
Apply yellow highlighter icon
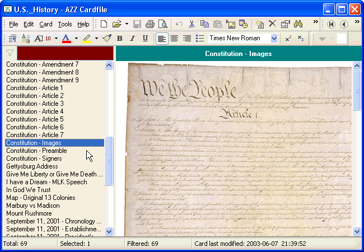coord(87,38)
